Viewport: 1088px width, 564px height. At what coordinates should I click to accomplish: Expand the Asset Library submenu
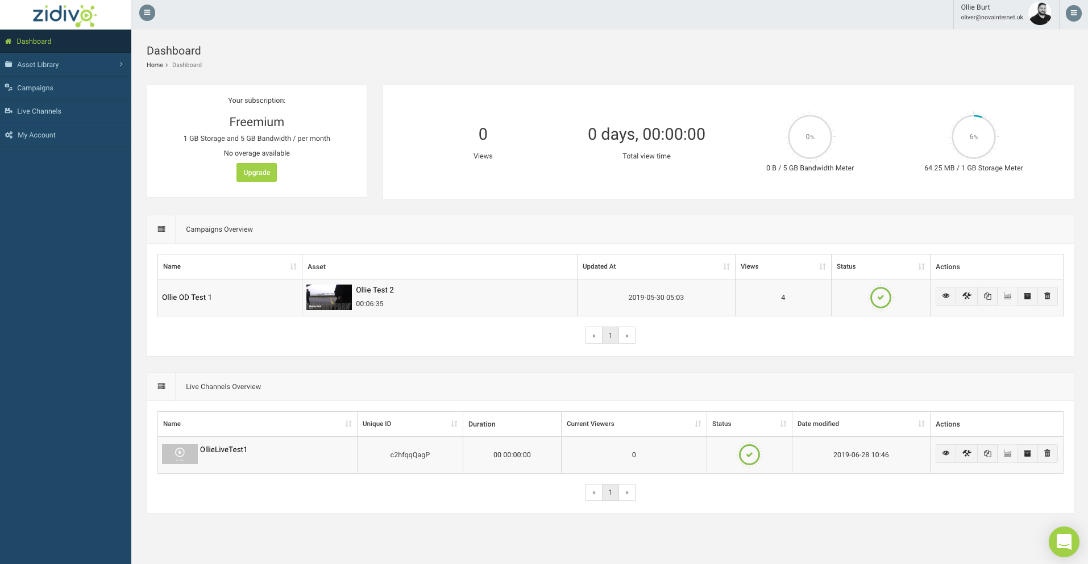point(65,65)
